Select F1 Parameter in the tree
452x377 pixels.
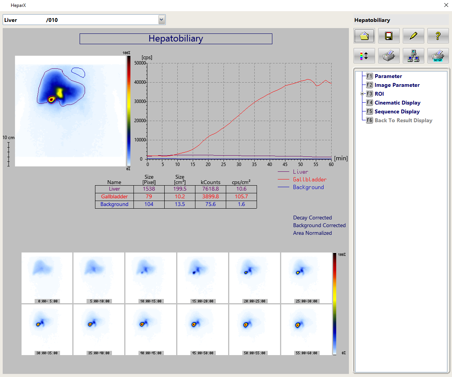(x=388, y=76)
